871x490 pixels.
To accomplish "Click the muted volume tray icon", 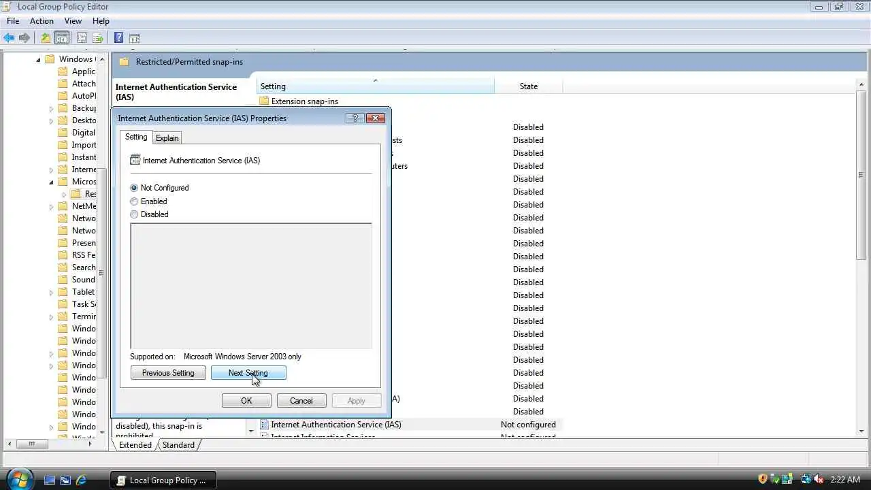I will 819,479.
